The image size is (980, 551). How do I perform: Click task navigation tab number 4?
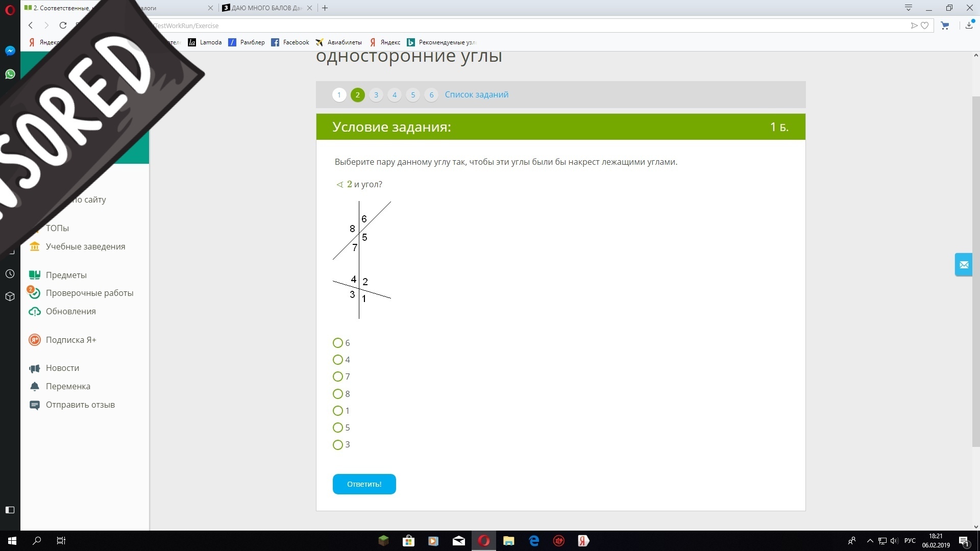(x=395, y=94)
